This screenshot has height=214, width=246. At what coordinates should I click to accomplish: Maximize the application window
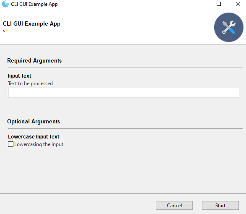click(219, 4)
